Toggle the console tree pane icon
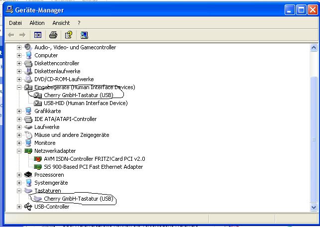320x227 pixels. click(x=38, y=35)
